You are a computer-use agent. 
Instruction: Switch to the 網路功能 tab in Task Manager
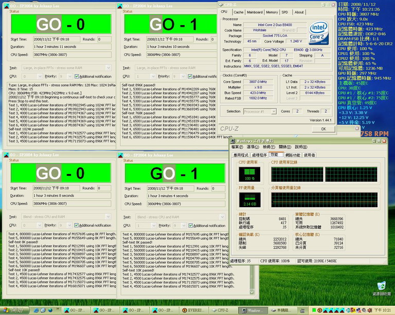(x=293, y=155)
